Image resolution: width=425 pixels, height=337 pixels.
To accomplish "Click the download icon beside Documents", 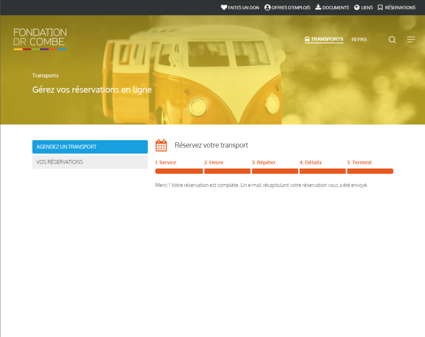I will pyautogui.click(x=318, y=7).
